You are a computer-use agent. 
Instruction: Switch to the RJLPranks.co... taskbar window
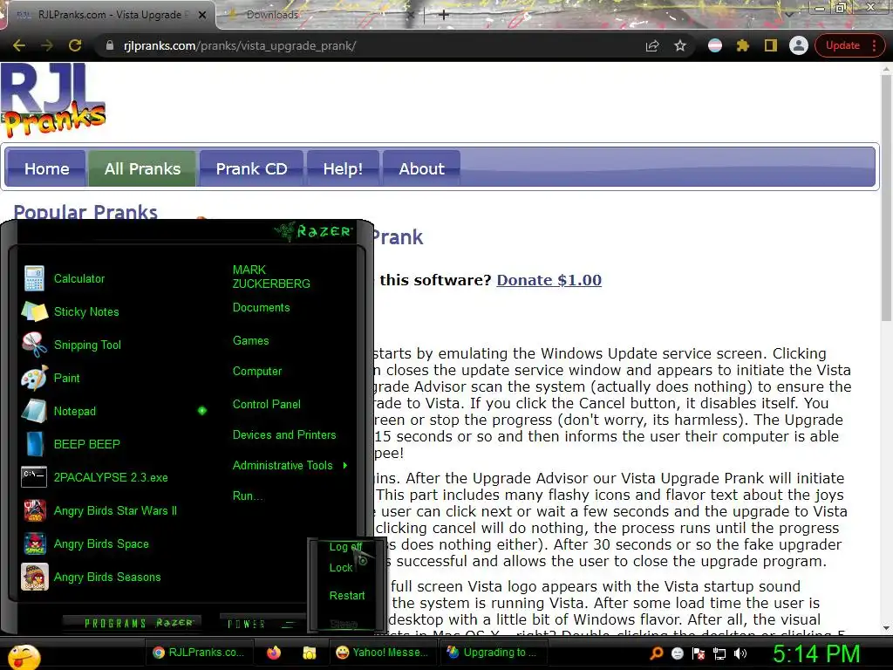[x=198, y=653]
